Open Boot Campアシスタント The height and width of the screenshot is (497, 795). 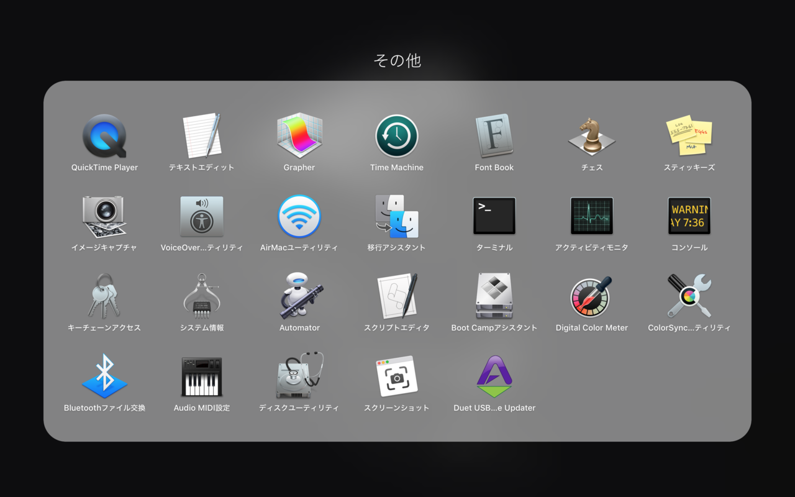pos(494,296)
